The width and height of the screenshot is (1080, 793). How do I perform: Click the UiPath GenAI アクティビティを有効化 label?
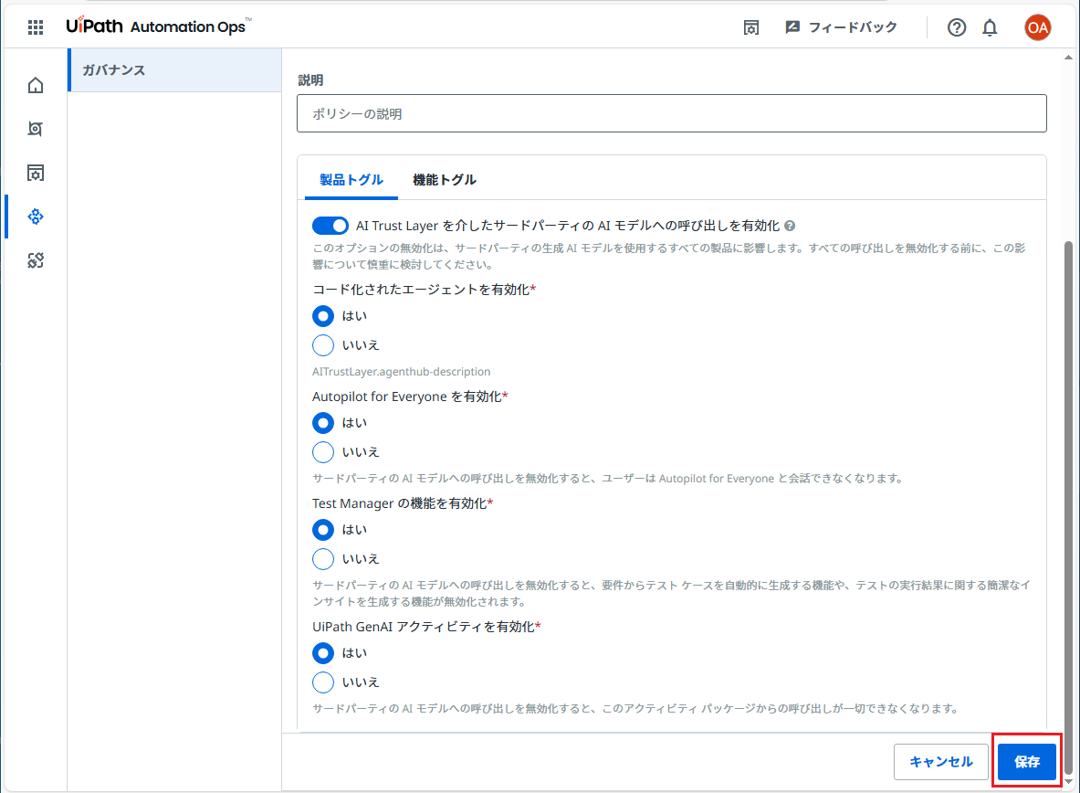[426, 627]
